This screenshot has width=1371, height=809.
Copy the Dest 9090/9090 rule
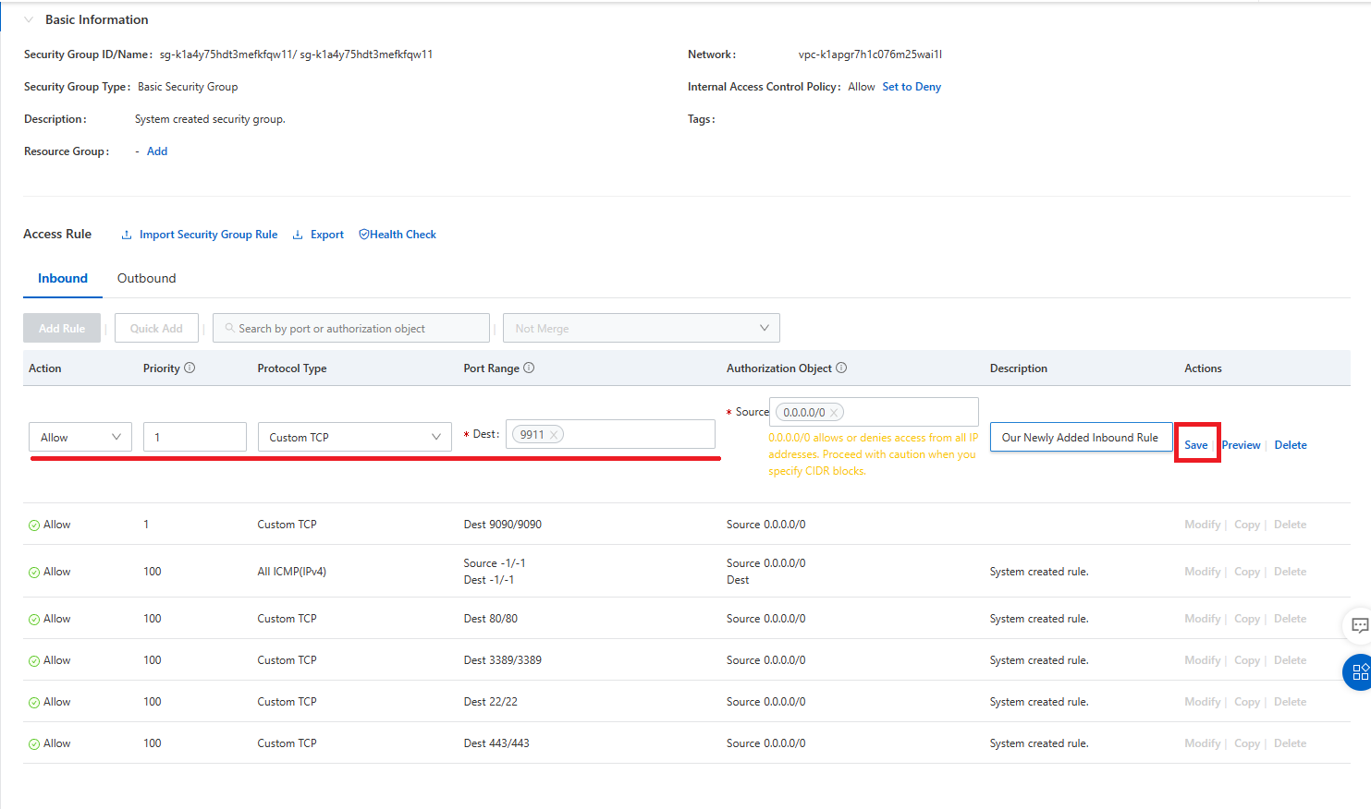click(1247, 525)
